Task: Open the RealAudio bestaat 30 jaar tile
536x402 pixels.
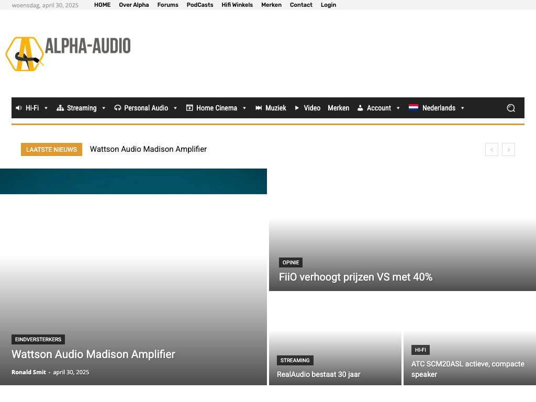Action: 318,374
